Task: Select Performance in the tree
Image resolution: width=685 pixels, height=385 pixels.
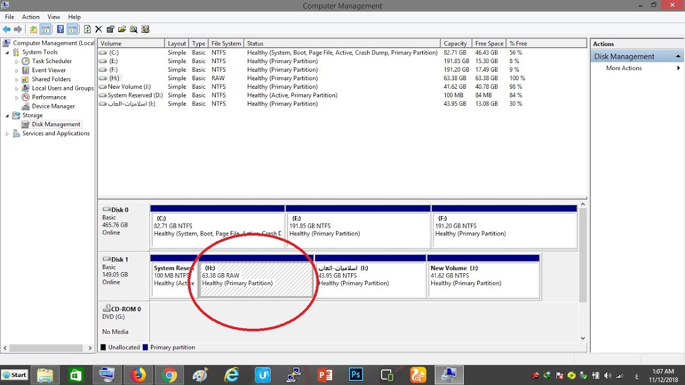Action: [49, 97]
